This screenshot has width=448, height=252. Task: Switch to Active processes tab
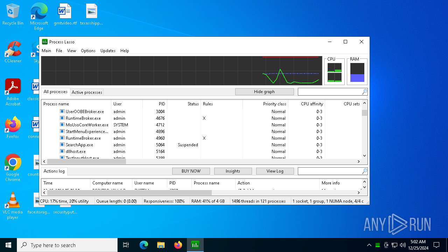pos(87,92)
